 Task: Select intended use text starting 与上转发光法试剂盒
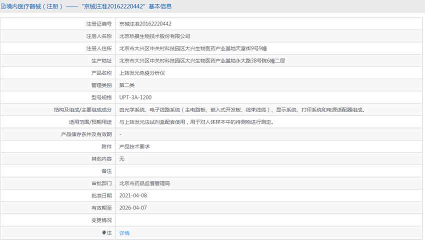[196, 122]
